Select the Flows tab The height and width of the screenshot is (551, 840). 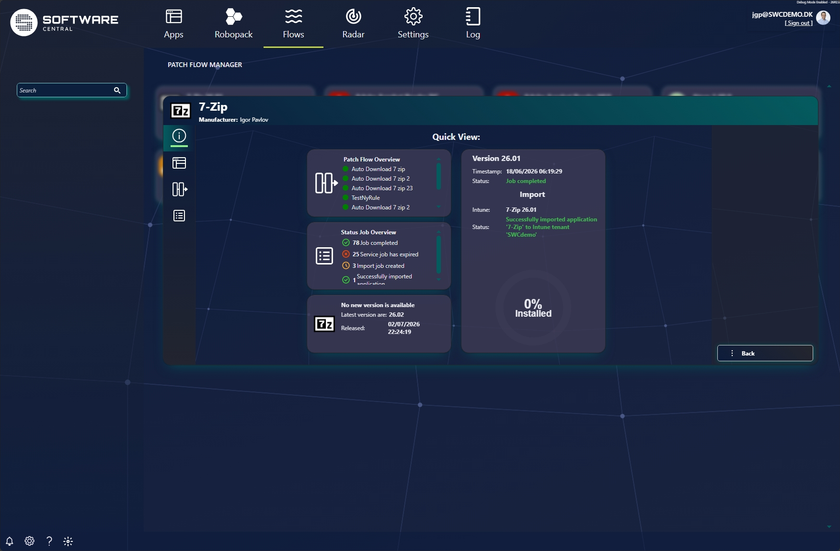(293, 24)
